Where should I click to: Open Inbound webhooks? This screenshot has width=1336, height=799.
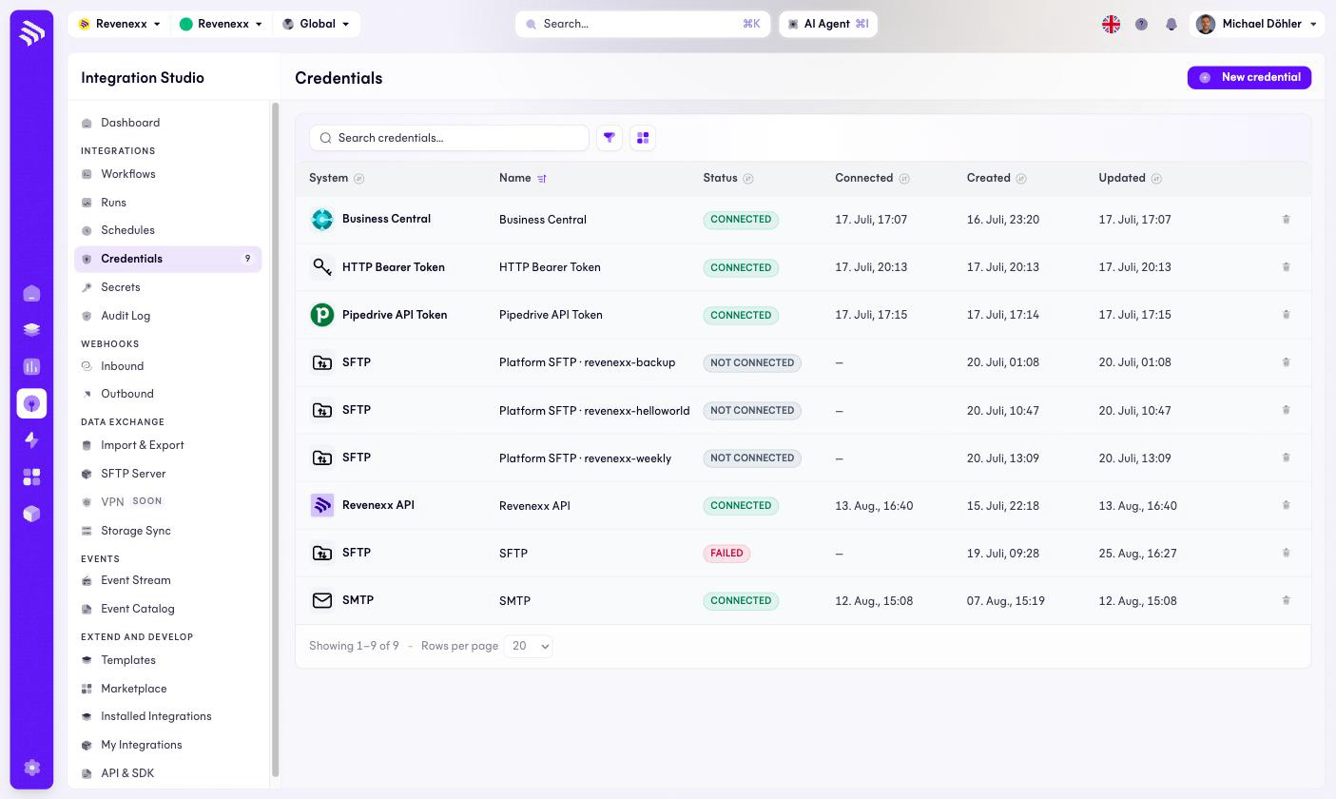[123, 366]
